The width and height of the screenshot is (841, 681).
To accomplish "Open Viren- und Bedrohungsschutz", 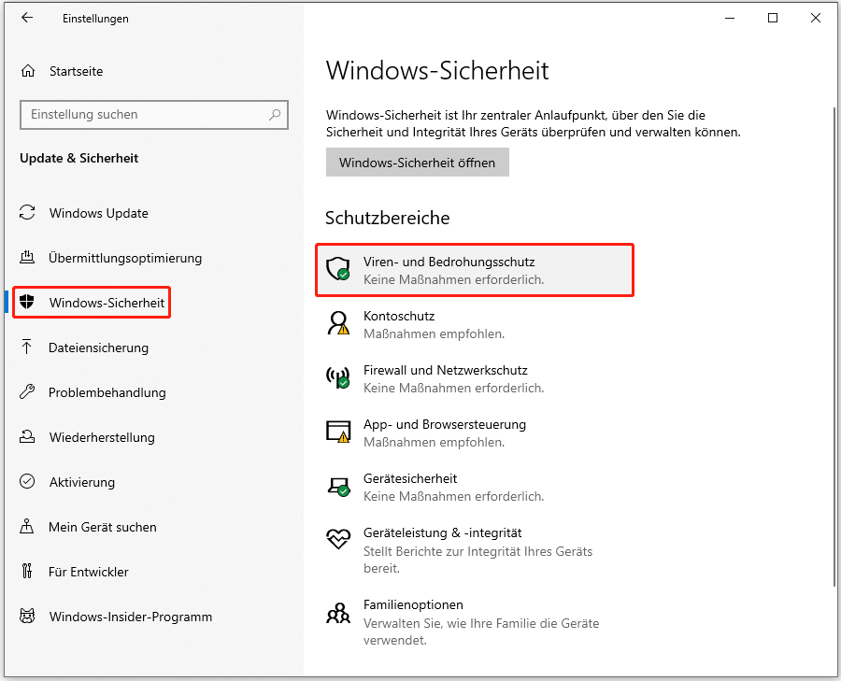I will pyautogui.click(x=475, y=270).
